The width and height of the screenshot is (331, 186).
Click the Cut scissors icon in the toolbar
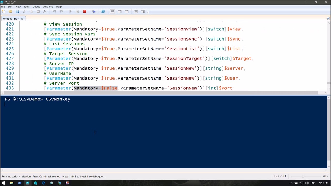click(24, 11)
